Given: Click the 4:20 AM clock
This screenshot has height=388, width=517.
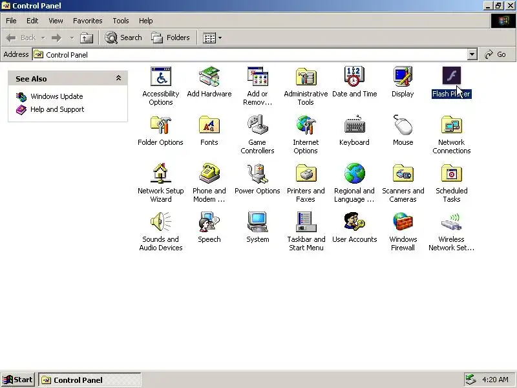Looking at the screenshot, I should (x=495, y=380).
